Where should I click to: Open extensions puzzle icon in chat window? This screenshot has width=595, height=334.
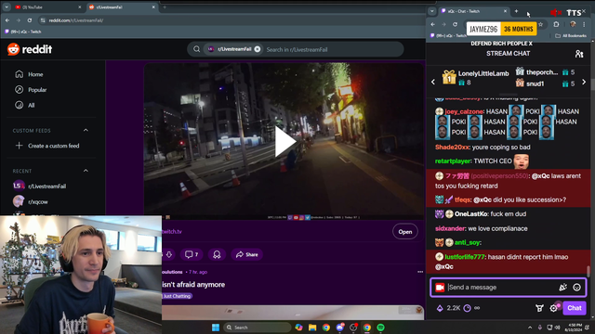coord(556,25)
